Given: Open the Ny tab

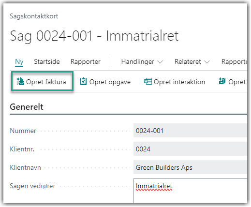Looking at the screenshot, I should [x=19, y=62].
